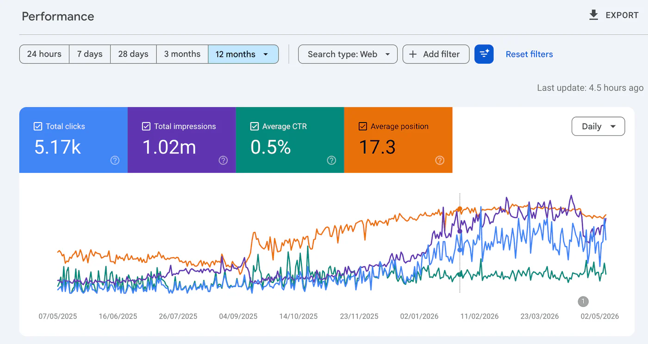The height and width of the screenshot is (344, 648).
Task: Click the Add filter button
Action: [436, 54]
